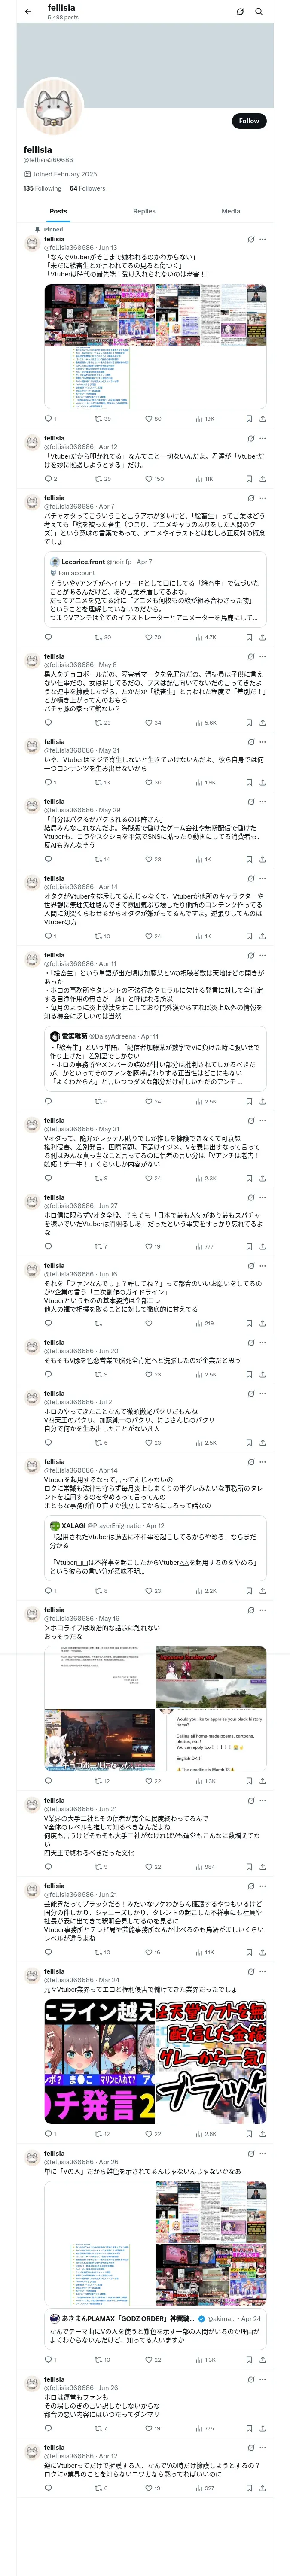Viewport: 290px width, 2576px height.
Task: Open more options on the Jun 13 post
Action: 263,239
